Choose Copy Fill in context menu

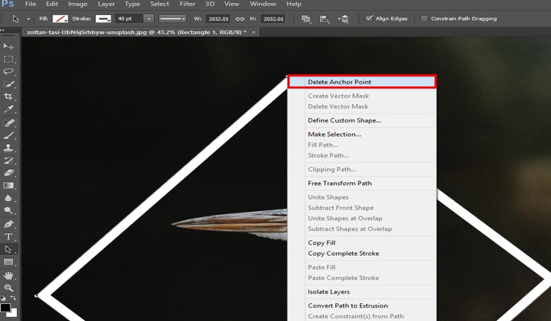[x=362, y=243]
